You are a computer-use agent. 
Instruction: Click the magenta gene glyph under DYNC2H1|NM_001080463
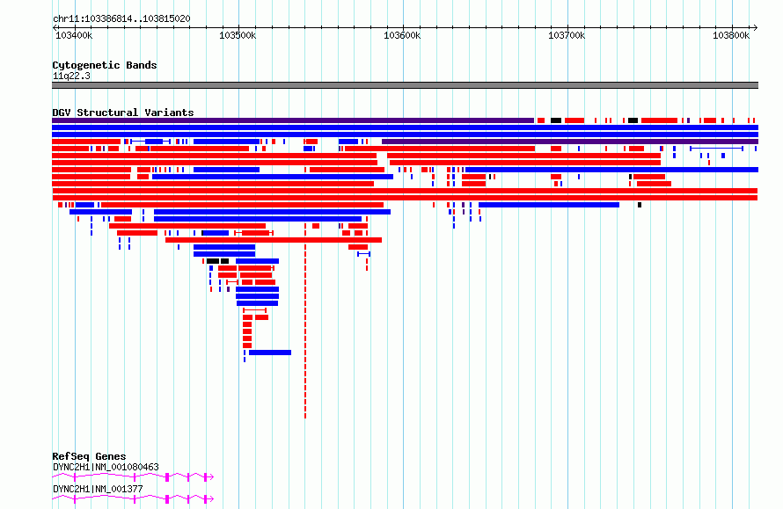click(x=133, y=477)
